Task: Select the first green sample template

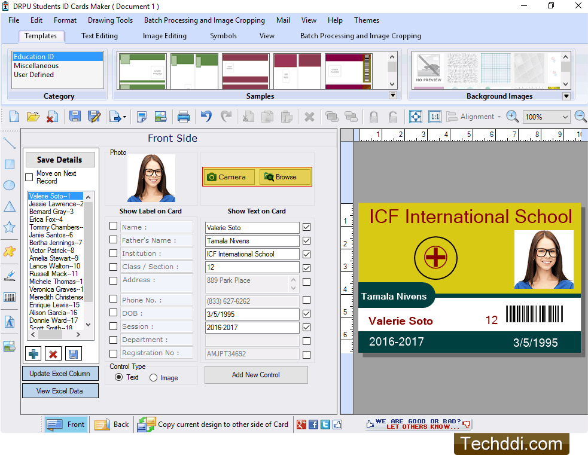Action: coord(142,71)
